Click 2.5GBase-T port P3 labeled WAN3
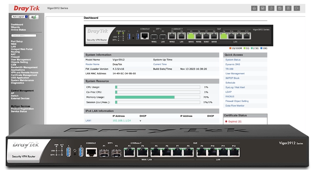Viewport: 314px width, 170px height. point(172,36)
